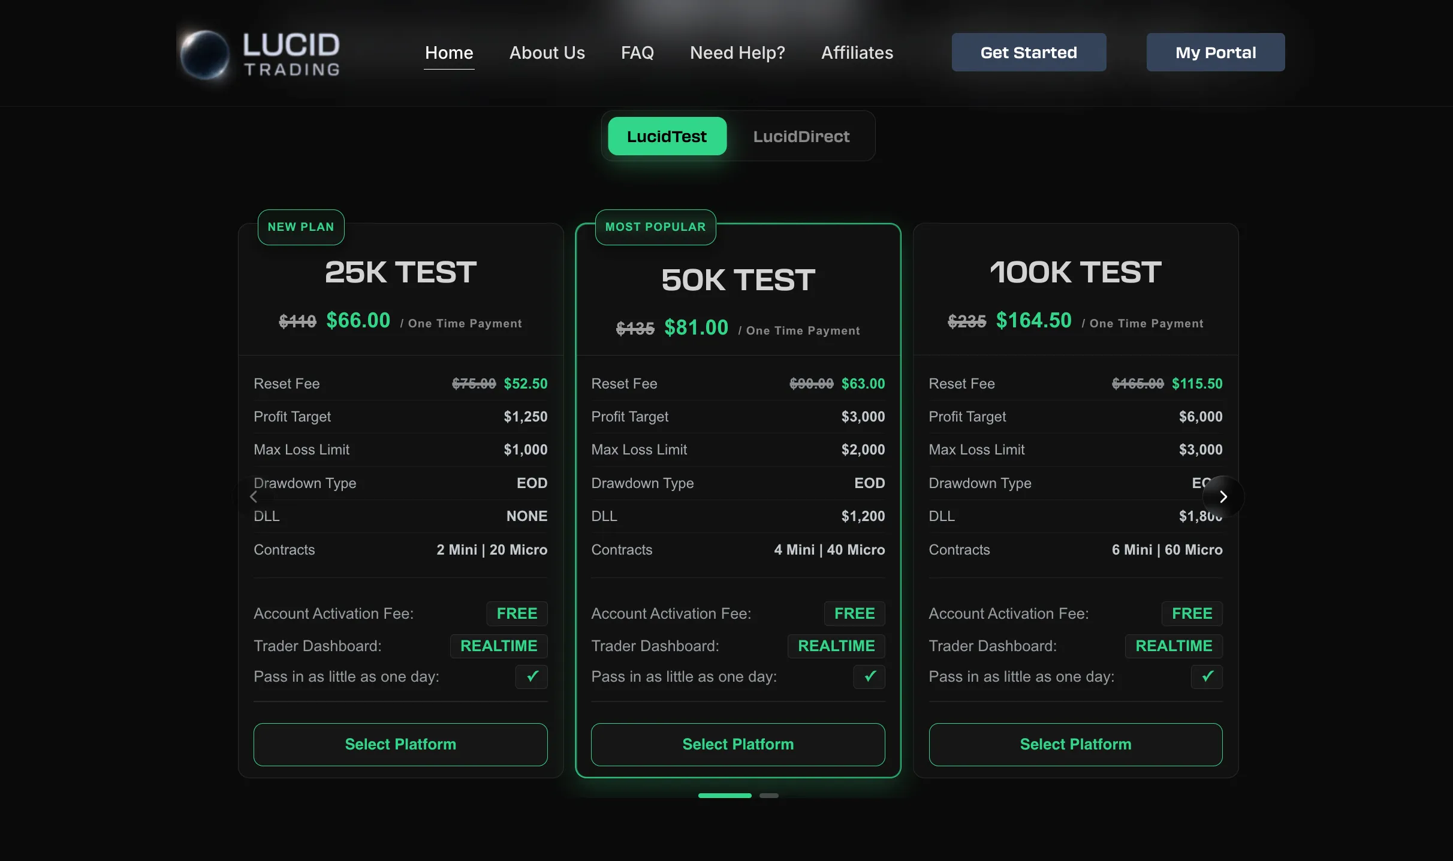Image resolution: width=1453 pixels, height=861 pixels.
Task: Click the 100K Test one-day checkmark
Action: (x=1207, y=676)
